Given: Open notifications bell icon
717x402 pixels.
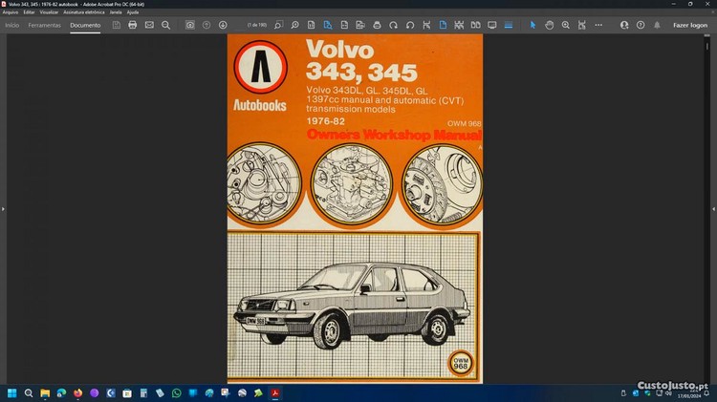Looking at the screenshot, I should (x=657, y=25).
